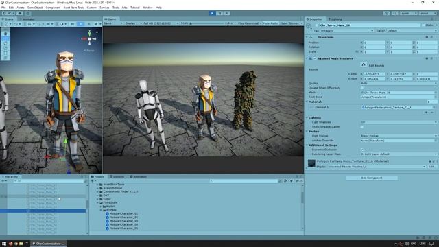Toggle the constrained proportions link on Scale
Screen dimensions: 439x247
pyautogui.click(x=357, y=52)
